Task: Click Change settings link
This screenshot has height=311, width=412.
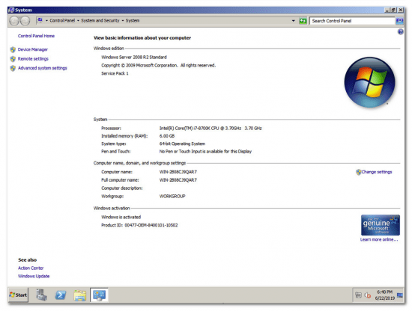Action: [377, 172]
